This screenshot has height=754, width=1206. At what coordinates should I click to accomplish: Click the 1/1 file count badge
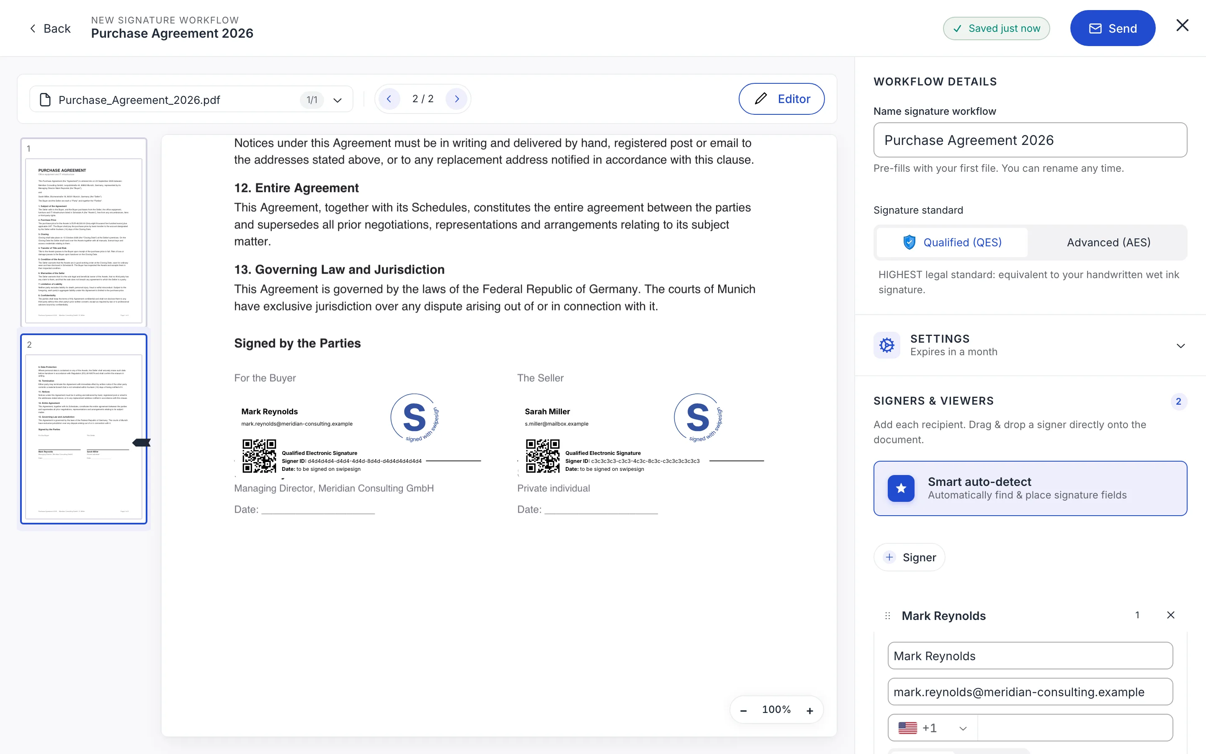click(312, 100)
